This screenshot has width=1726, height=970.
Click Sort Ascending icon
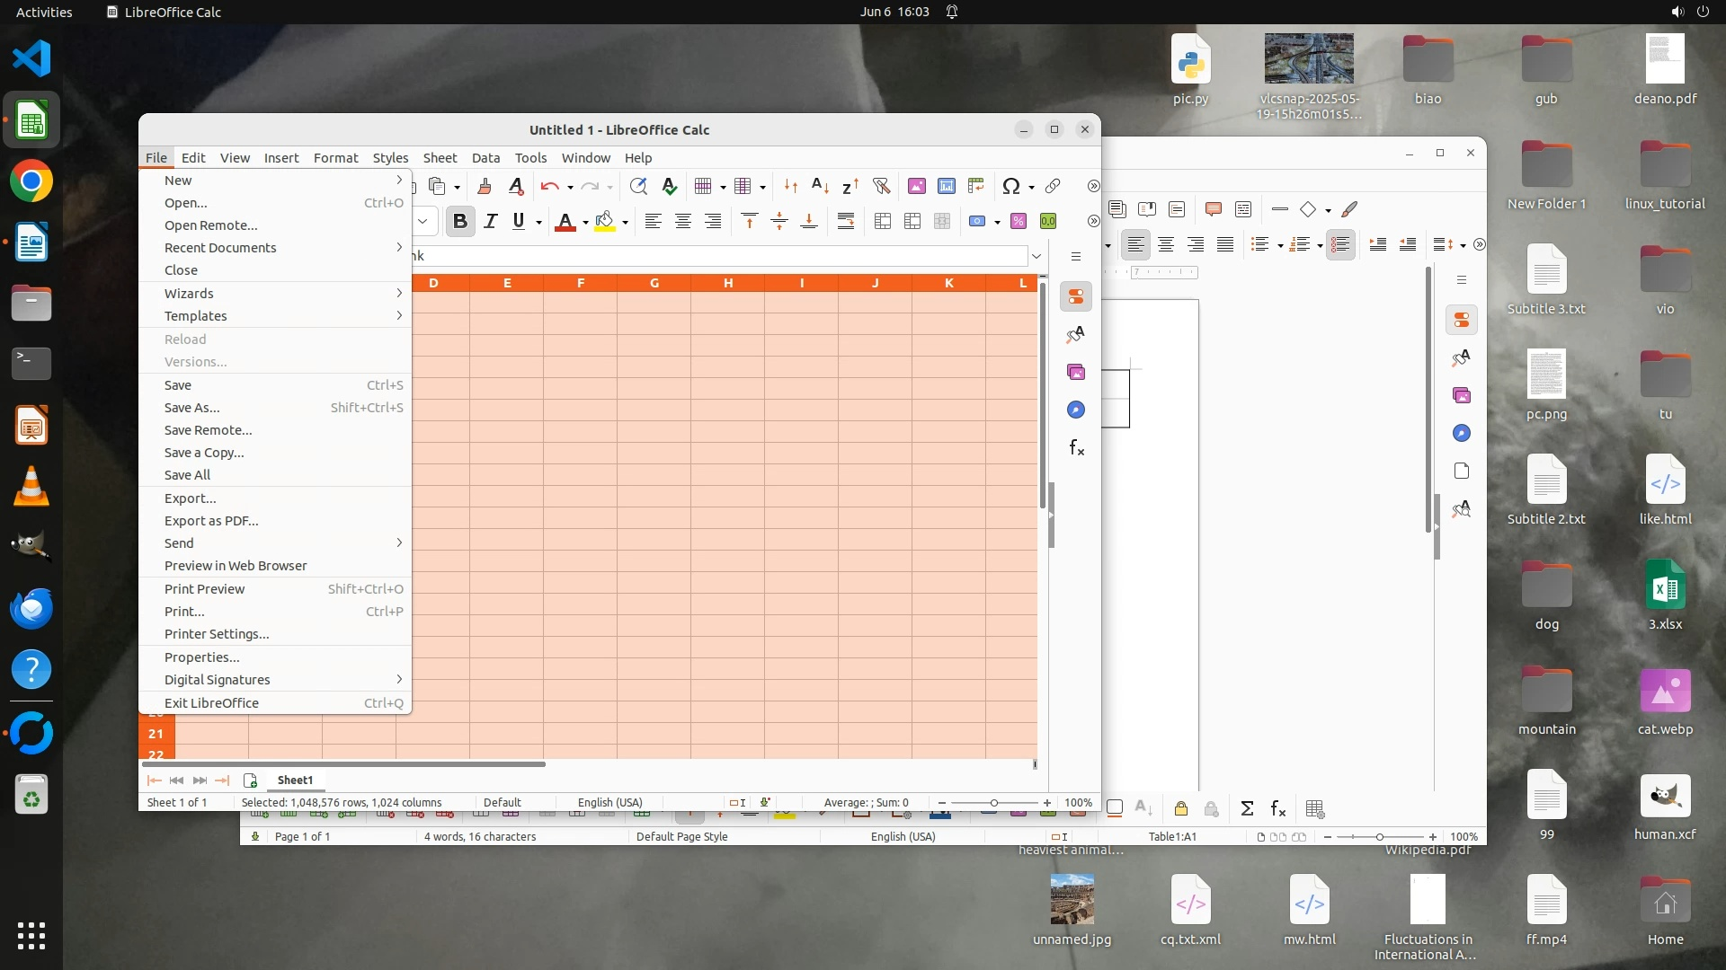tap(820, 187)
